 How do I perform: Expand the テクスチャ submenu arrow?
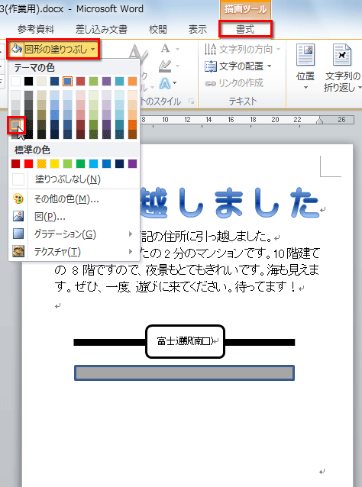coord(131,251)
